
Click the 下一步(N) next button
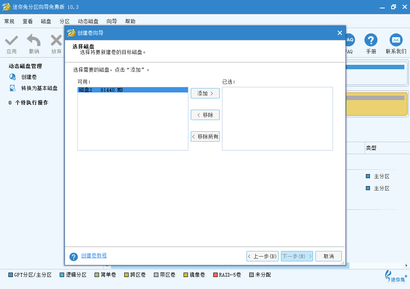point(297,256)
